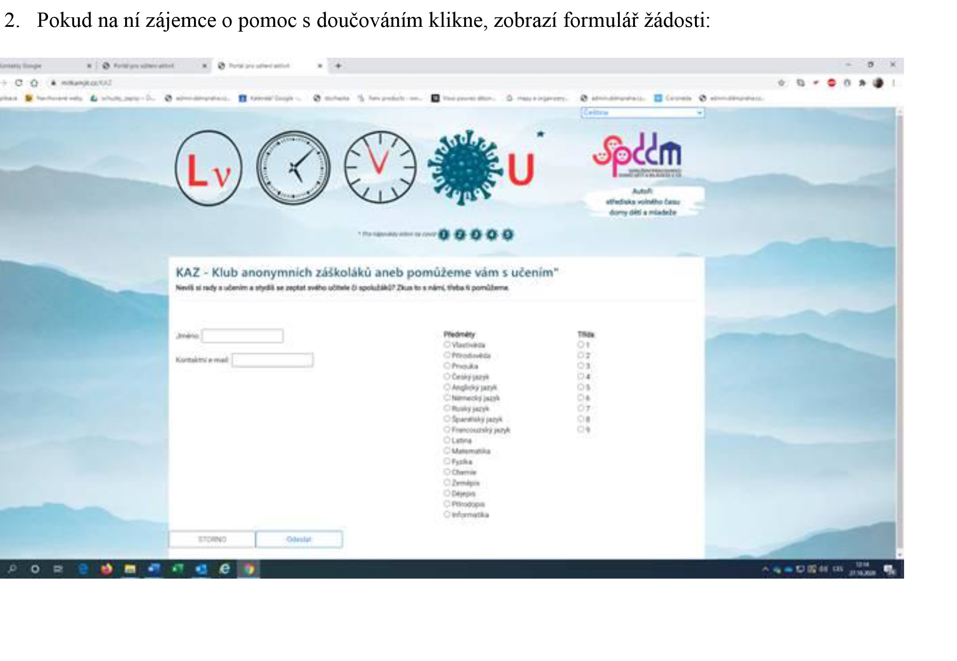This screenshot has height=661, width=957.
Task: Click the red adblock extension icon
Action: coord(831,83)
